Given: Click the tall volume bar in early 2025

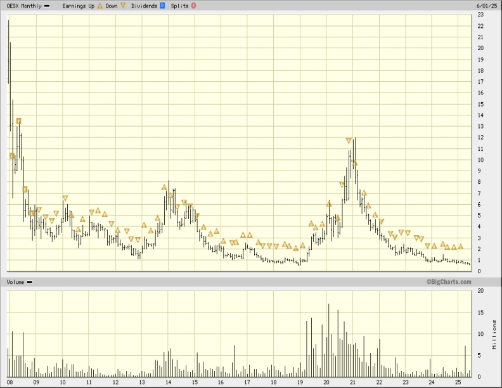Looking at the screenshot, I should [x=465, y=361].
